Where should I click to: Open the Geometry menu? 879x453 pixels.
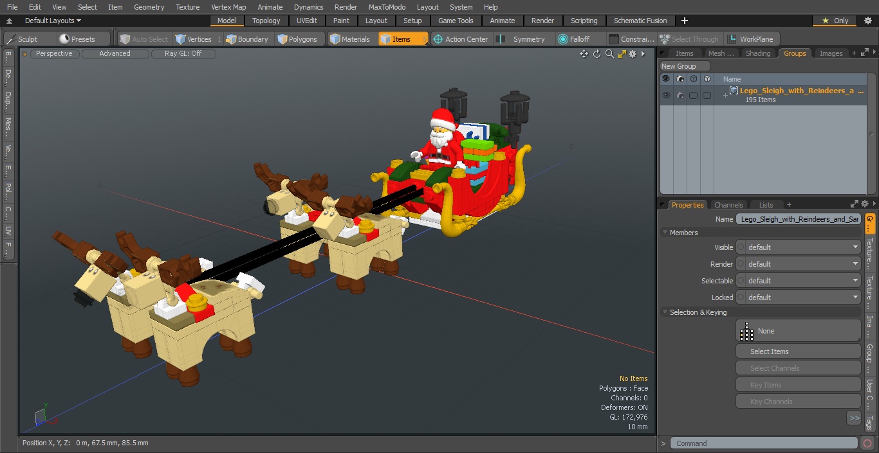tap(149, 7)
